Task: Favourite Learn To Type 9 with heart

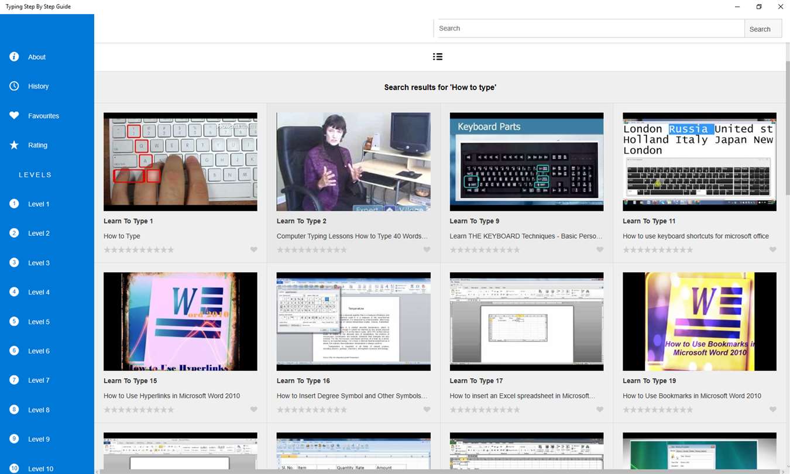Action: coord(600,250)
